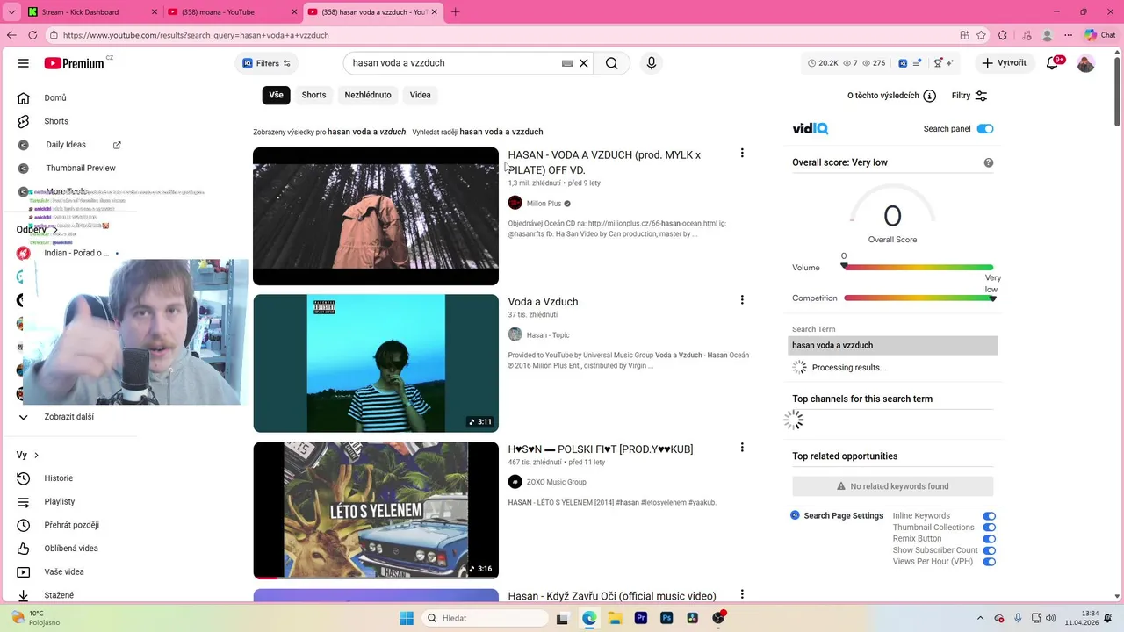Open more options for Voda a Vzduch video
Screen dimensions: 1124x632
[742, 300]
